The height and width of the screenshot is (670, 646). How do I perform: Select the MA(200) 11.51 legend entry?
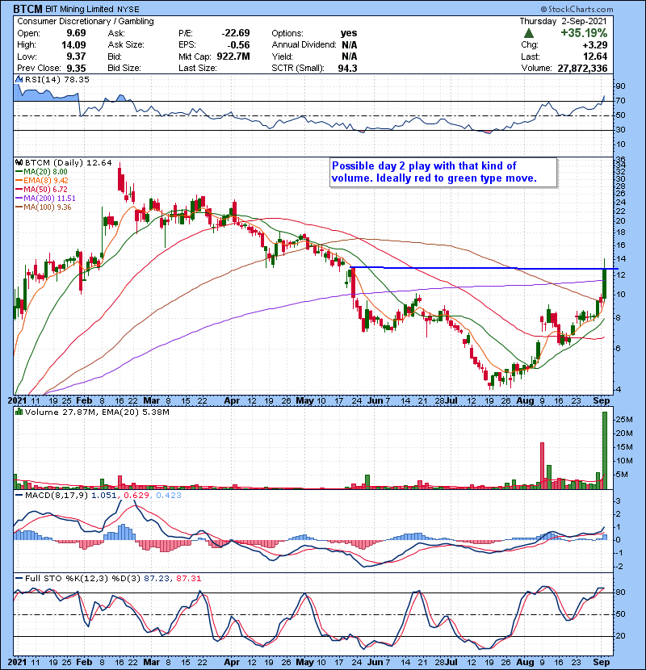point(45,199)
